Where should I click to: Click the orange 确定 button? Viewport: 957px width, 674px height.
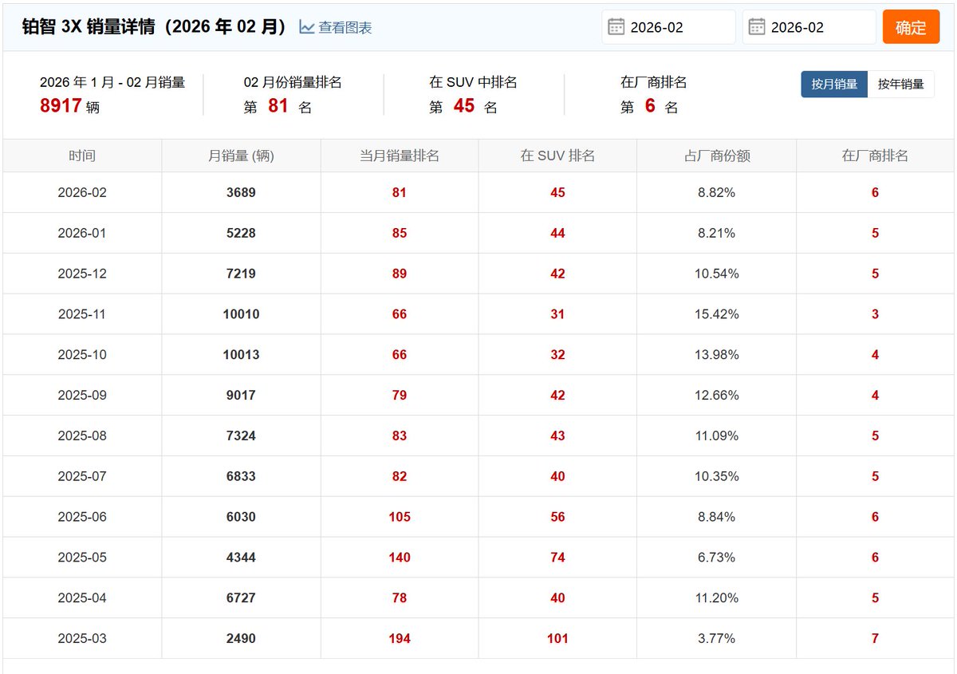tap(911, 27)
